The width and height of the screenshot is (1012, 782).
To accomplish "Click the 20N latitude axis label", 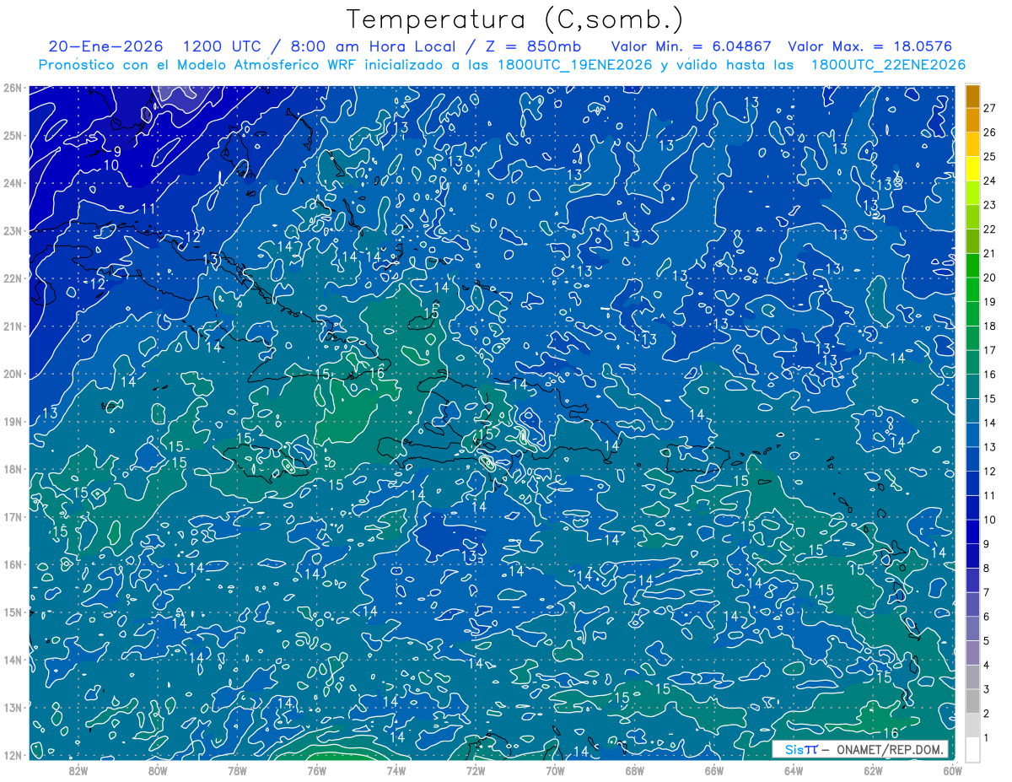I will click(12, 374).
